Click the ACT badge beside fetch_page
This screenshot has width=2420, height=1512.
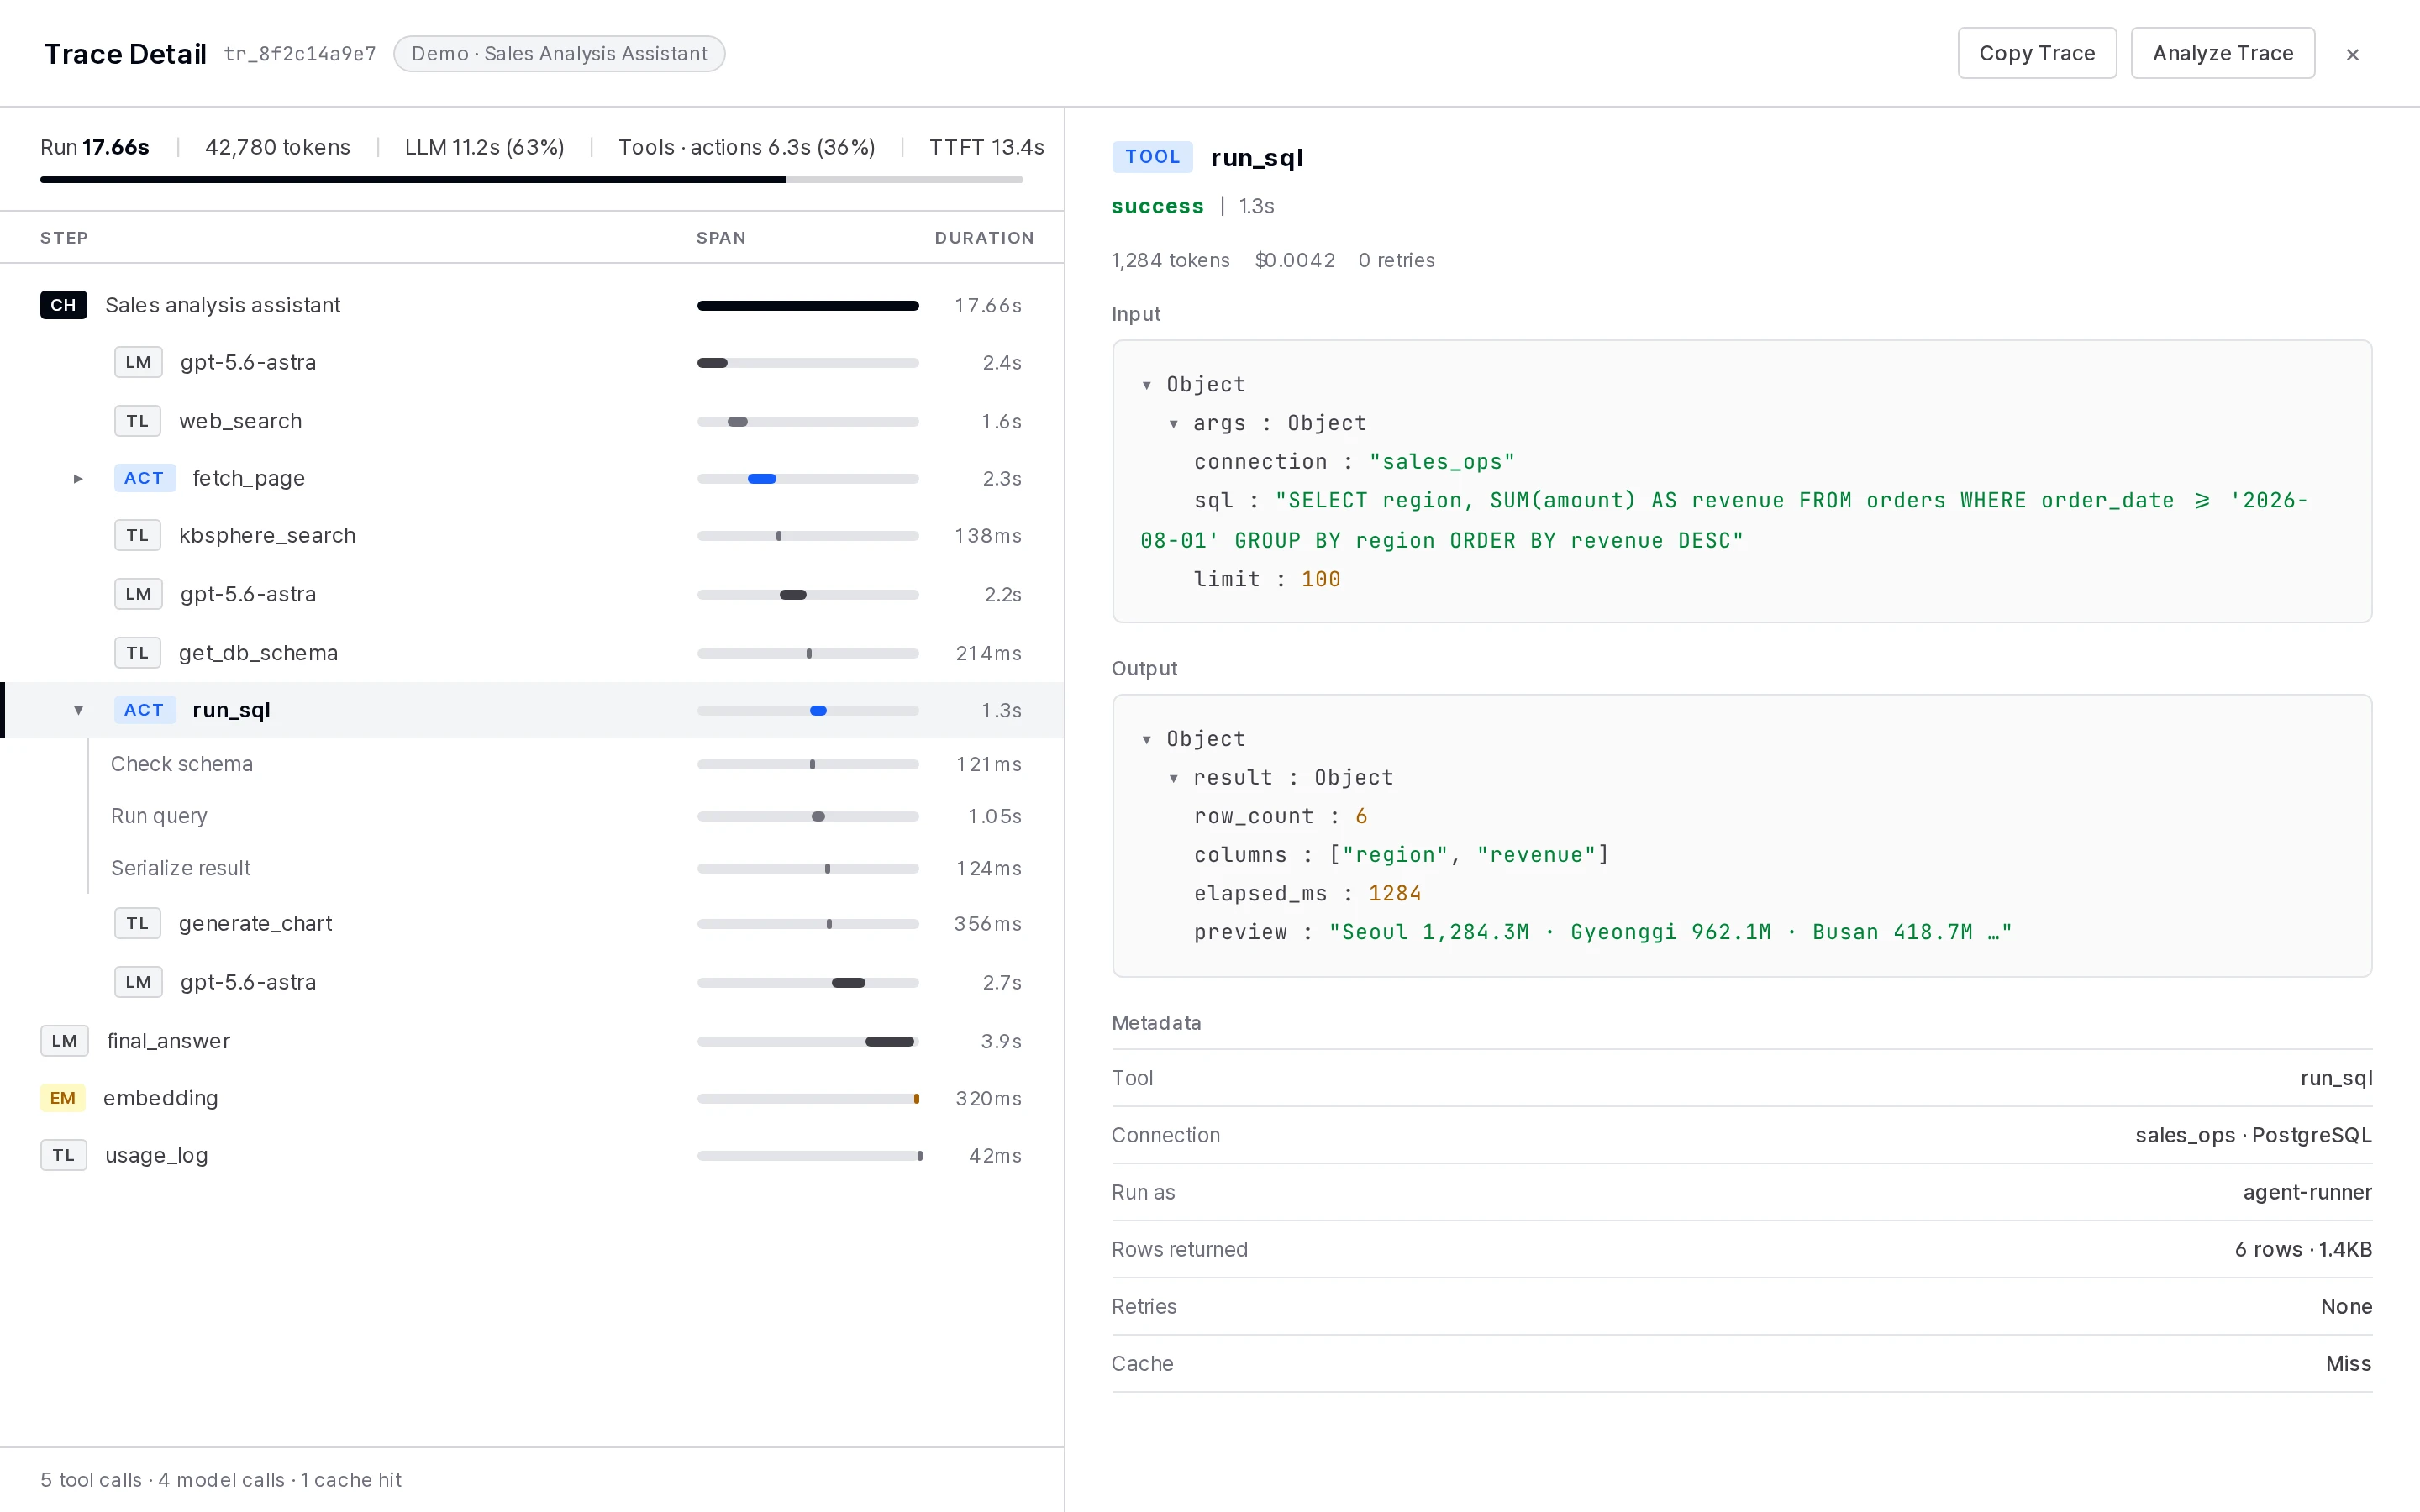coord(144,478)
